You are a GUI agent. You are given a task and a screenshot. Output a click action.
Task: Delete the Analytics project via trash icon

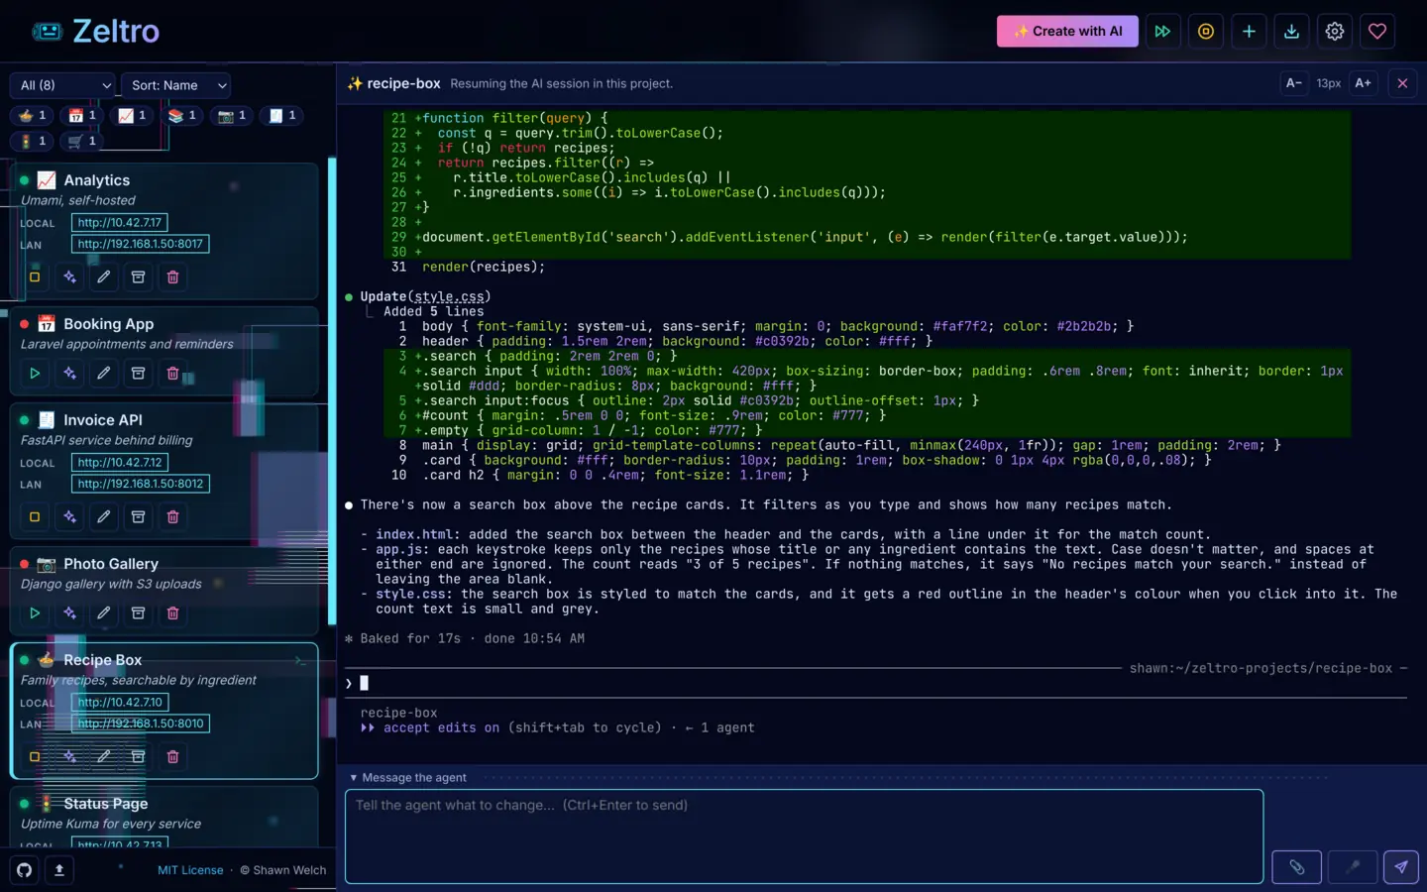coord(172,277)
